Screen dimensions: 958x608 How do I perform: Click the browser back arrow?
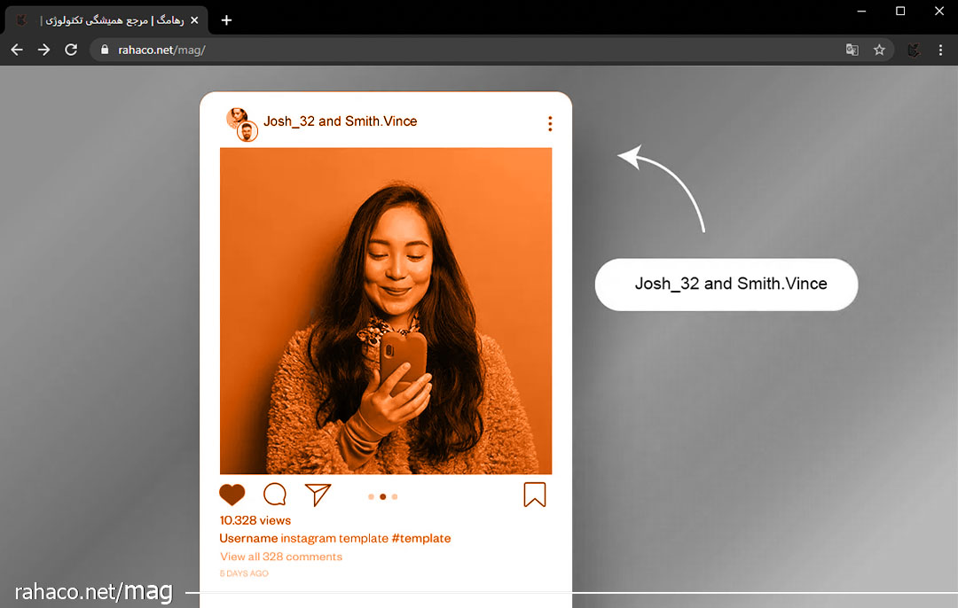[16, 50]
